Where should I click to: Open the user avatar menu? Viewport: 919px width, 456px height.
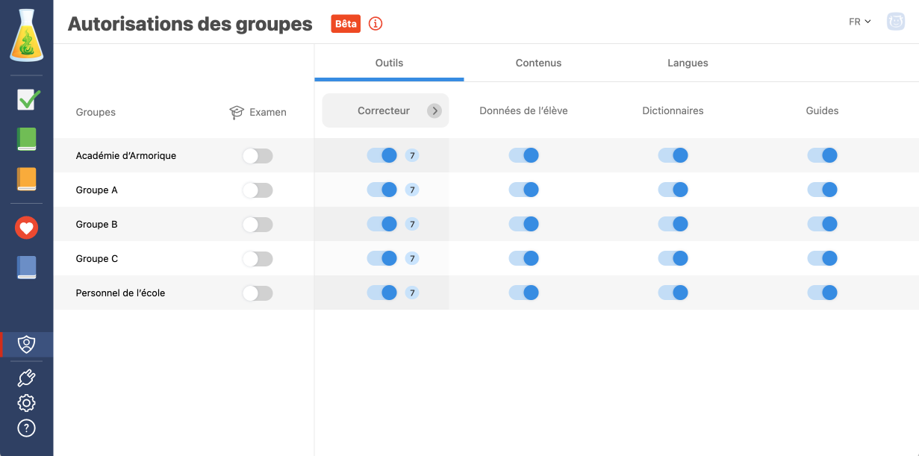895,22
